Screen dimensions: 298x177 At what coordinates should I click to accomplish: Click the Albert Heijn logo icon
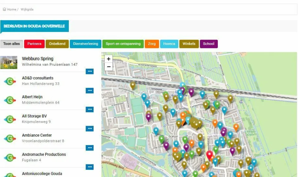pyautogui.click(x=10, y=100)
